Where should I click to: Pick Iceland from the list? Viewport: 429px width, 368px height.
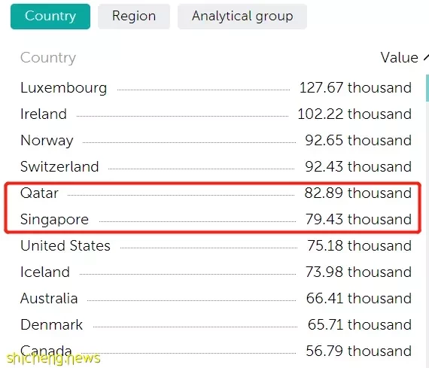[216, 272]
